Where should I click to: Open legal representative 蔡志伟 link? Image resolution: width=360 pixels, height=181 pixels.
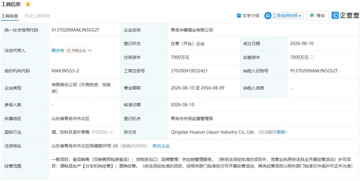[58, 50]
